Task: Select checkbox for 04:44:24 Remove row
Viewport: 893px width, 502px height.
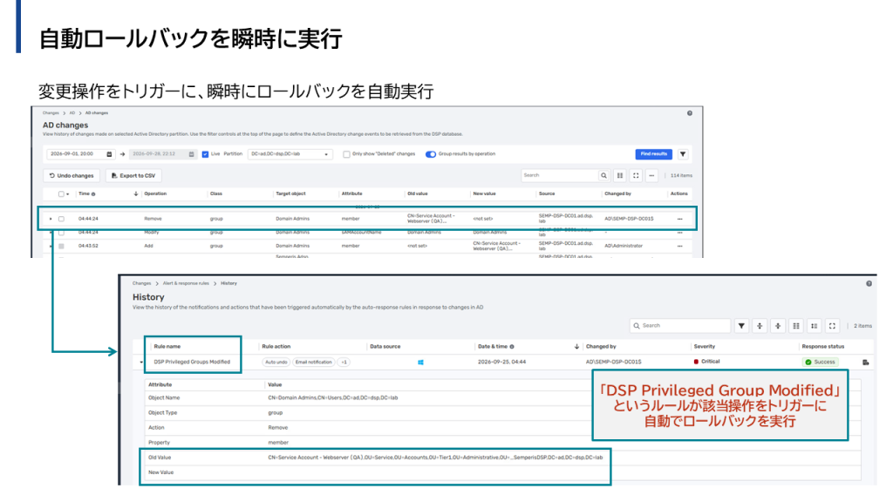Action: pyautogui.click(x=62, y=219)
